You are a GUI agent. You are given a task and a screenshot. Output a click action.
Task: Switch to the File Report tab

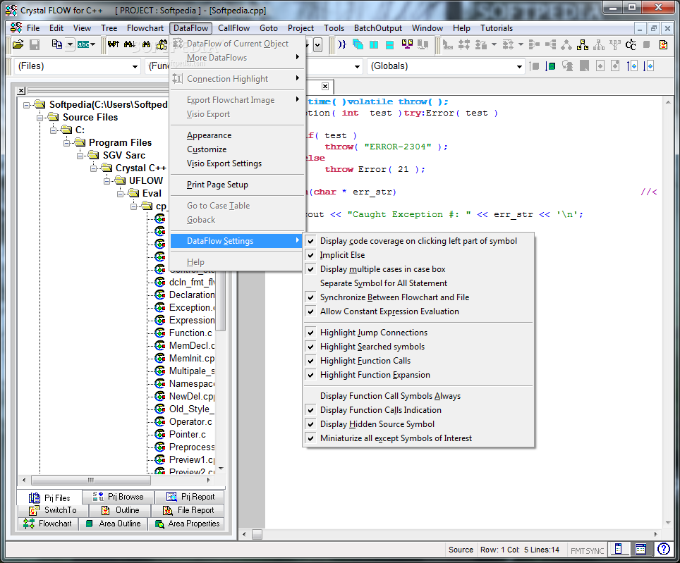pyautogui.click(x=188, y=510)
